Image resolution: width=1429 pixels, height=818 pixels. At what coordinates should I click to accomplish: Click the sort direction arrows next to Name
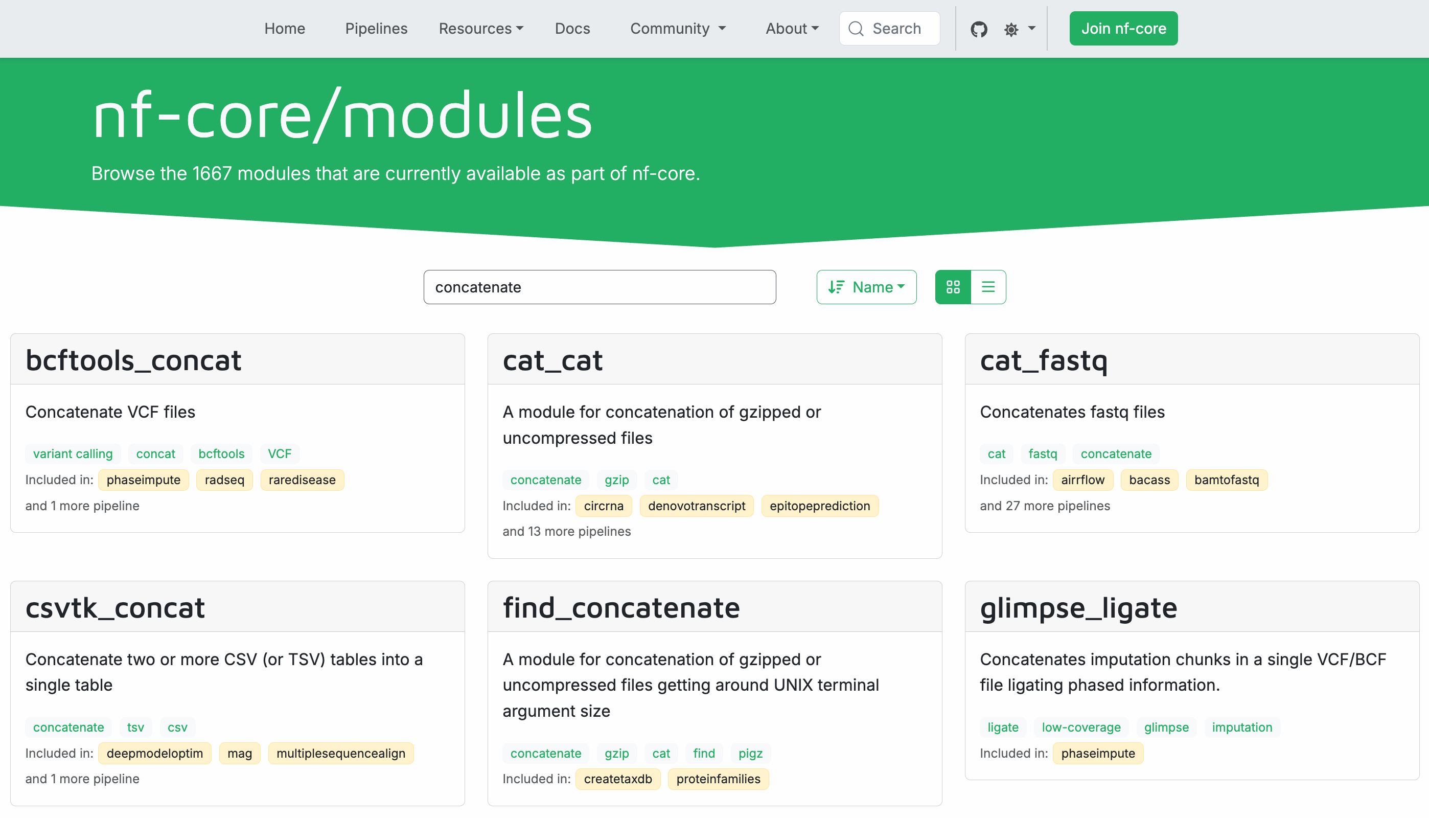(836, 287)
